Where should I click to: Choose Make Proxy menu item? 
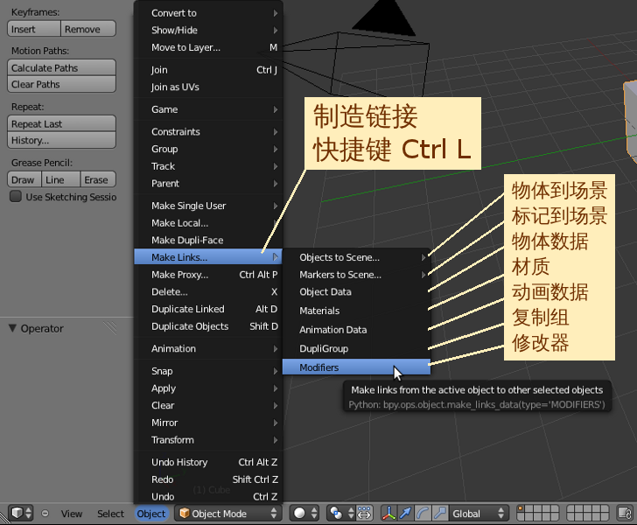208,275
